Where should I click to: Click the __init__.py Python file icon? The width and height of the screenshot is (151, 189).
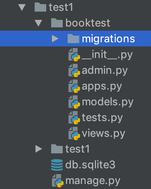[74, 55]
